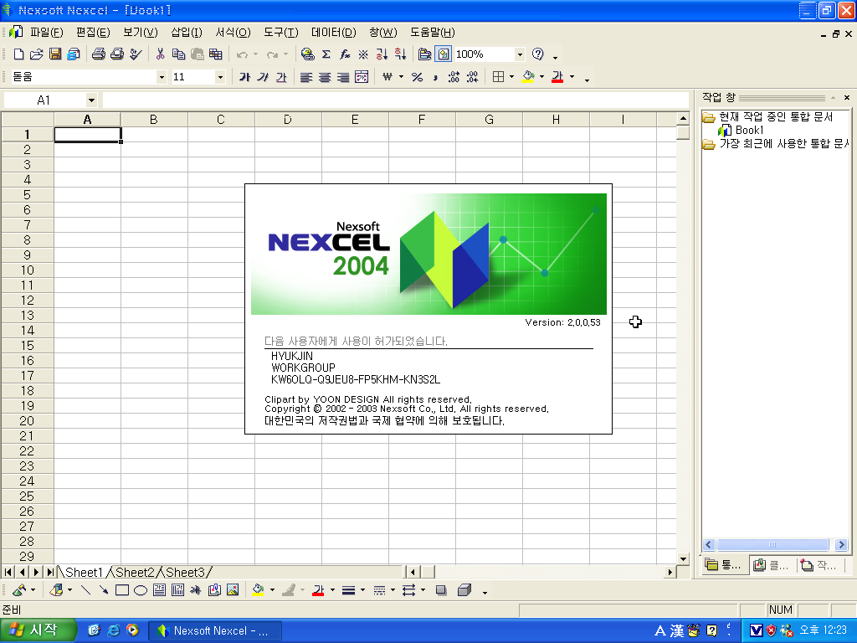Click the vertical scrollbar down arrow
The height and width of the screenshot is (643, 857).
[683, 558]
